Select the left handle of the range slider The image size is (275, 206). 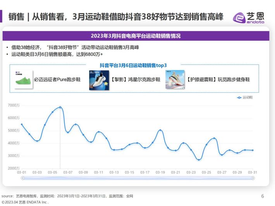click(x=22, y=178)
